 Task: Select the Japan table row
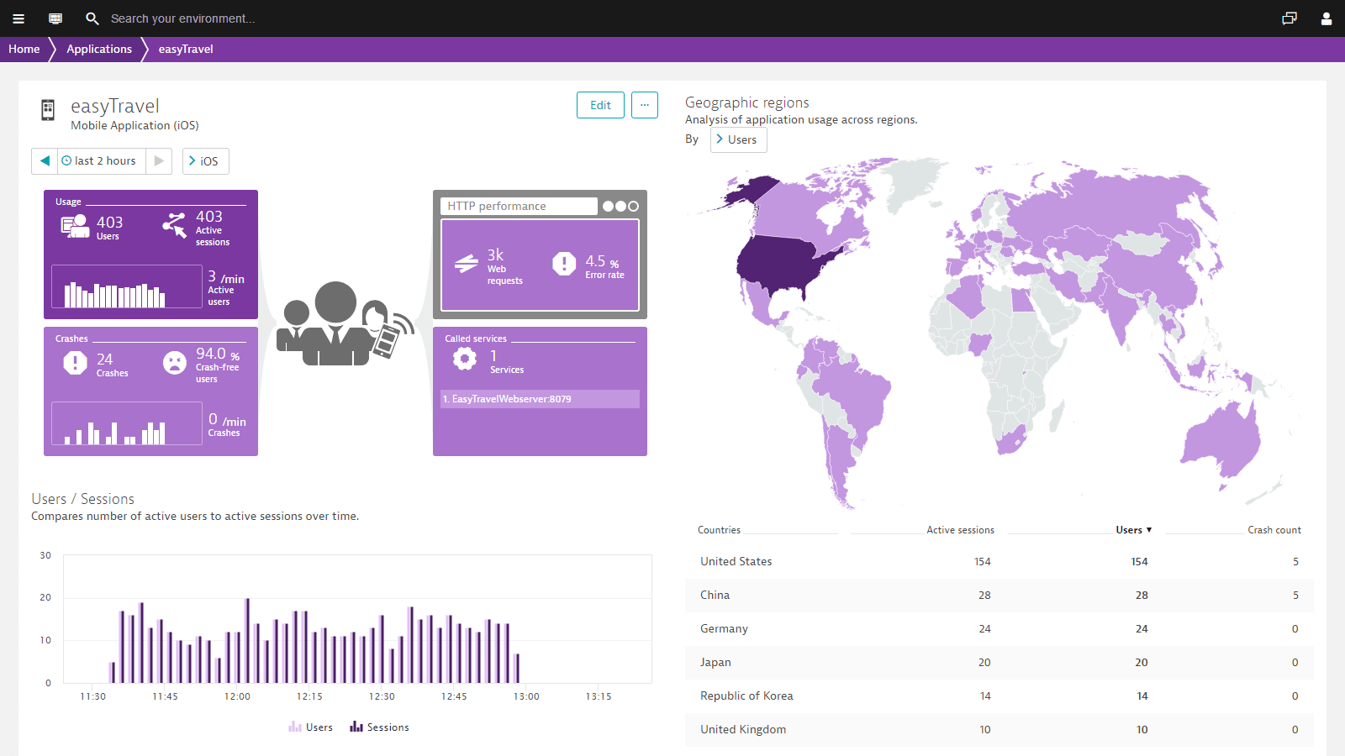1000,663
